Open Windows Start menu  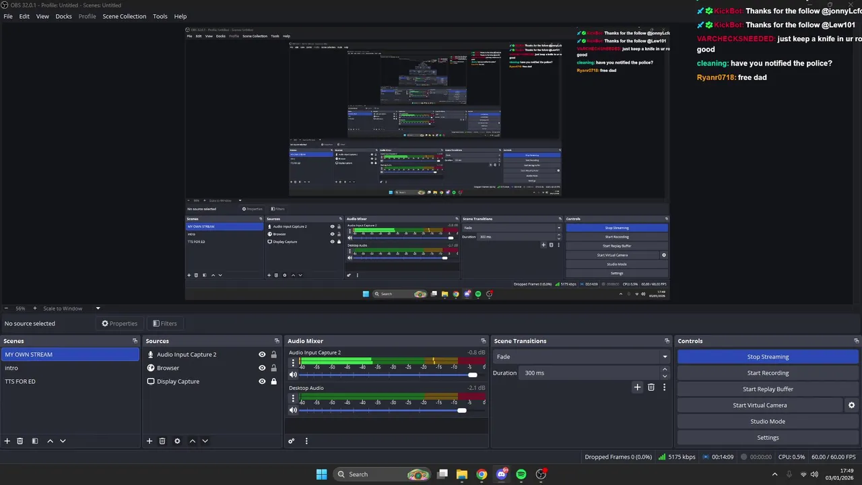click(321, 474)
